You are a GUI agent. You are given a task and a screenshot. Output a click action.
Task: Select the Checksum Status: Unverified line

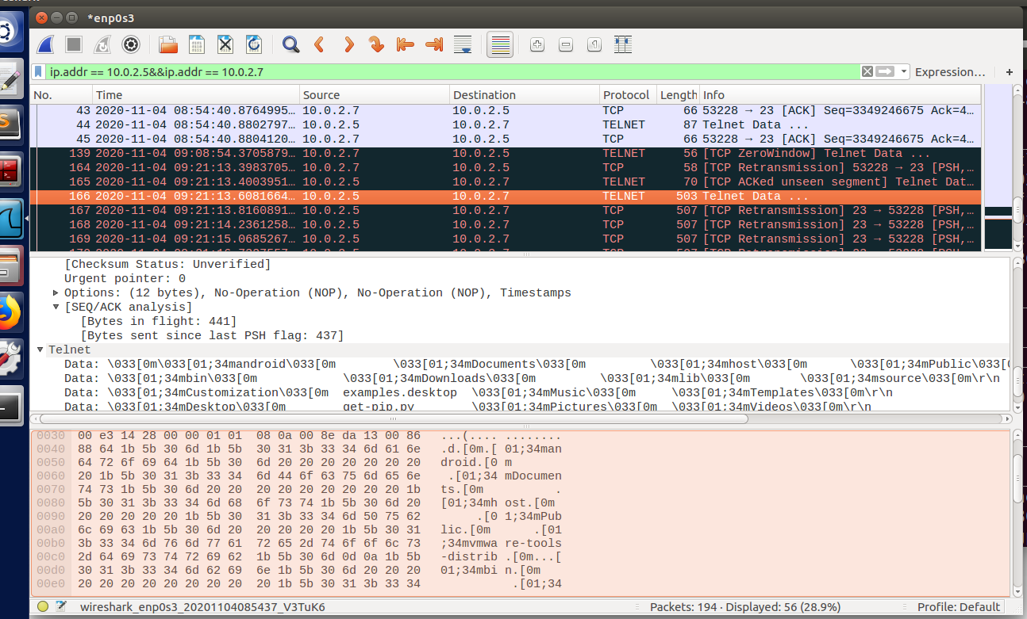pyautogui.click(x=167, y=265)
